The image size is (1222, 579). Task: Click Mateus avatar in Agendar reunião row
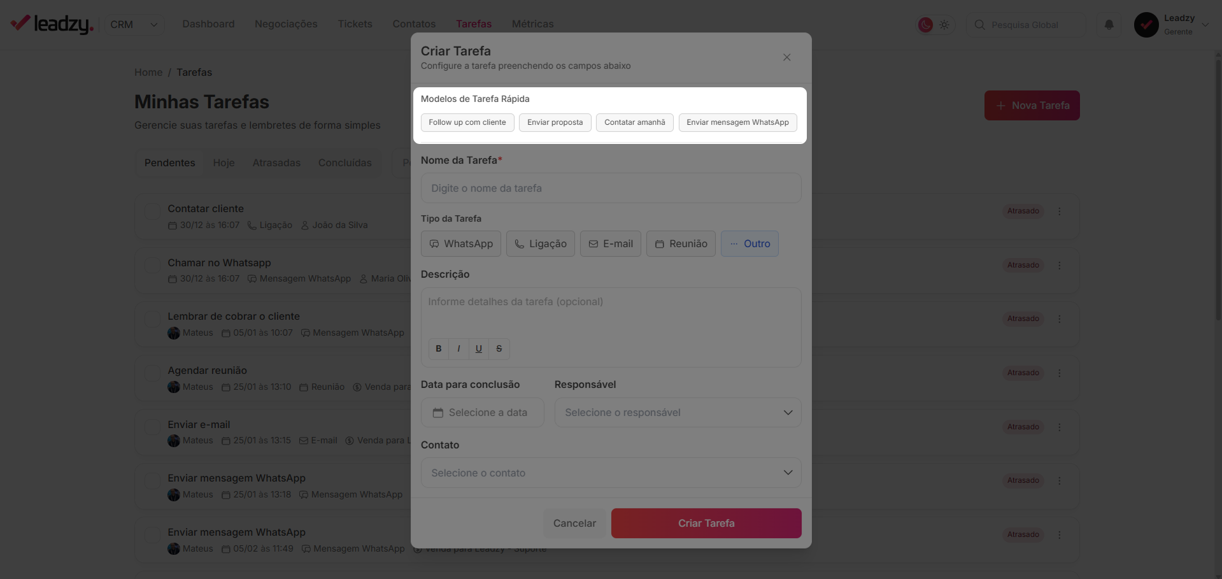tap(174, 387)
